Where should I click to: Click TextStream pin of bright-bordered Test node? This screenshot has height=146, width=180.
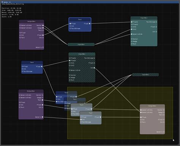[70, 28]
